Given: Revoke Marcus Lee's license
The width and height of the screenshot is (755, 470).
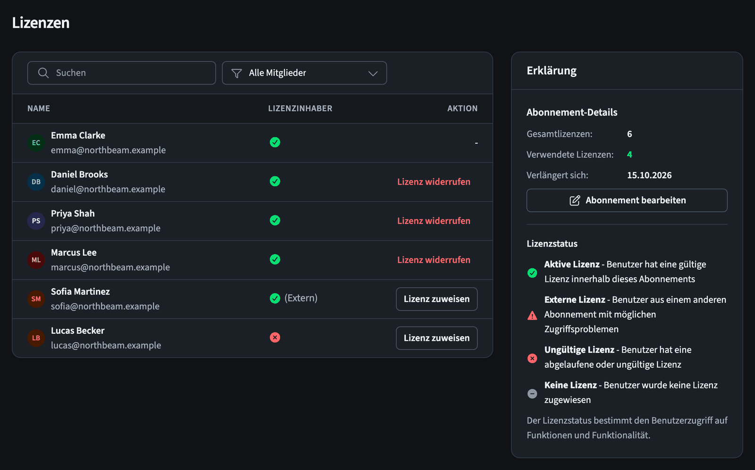Looking at the screenshot, I should click(x=434, y=260).
